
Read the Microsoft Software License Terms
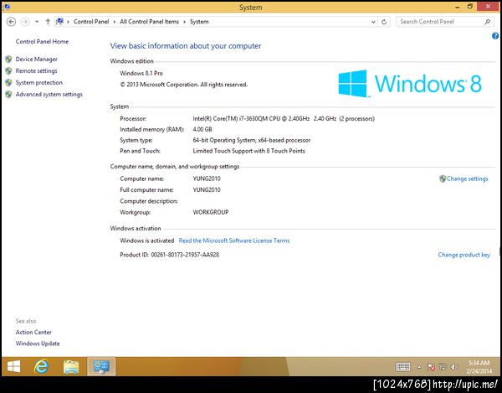234,240
